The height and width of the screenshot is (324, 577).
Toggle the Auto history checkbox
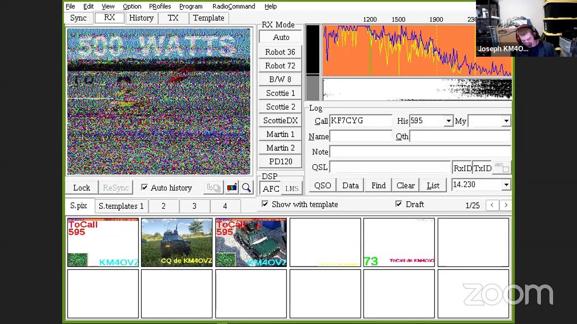pos(144,187)
